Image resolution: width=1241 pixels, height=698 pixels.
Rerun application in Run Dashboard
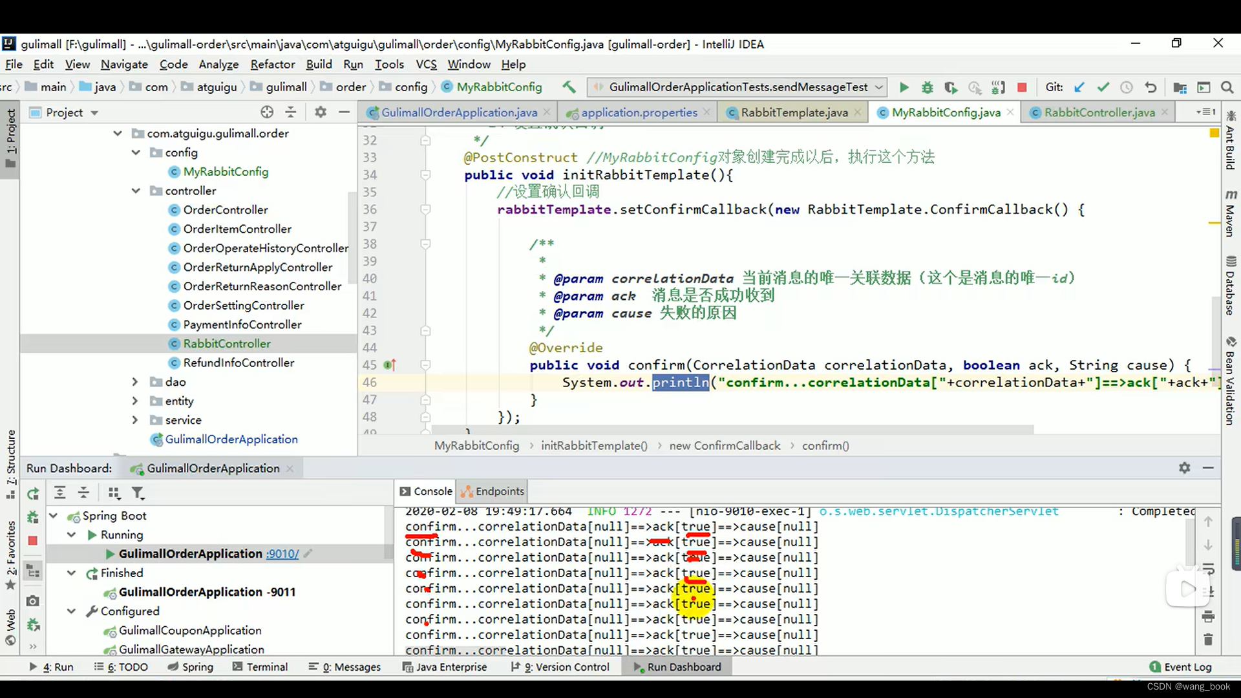(x=33, y=494)
